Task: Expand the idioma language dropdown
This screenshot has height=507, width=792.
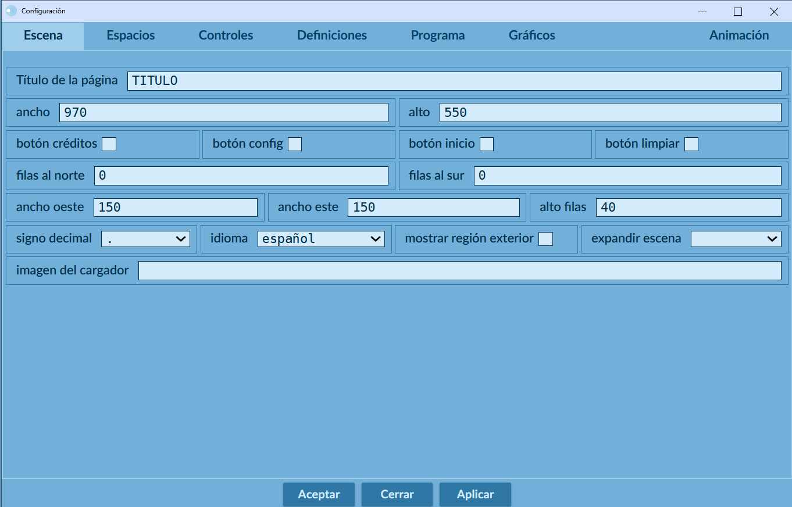Action: click(x=321, y=239)
